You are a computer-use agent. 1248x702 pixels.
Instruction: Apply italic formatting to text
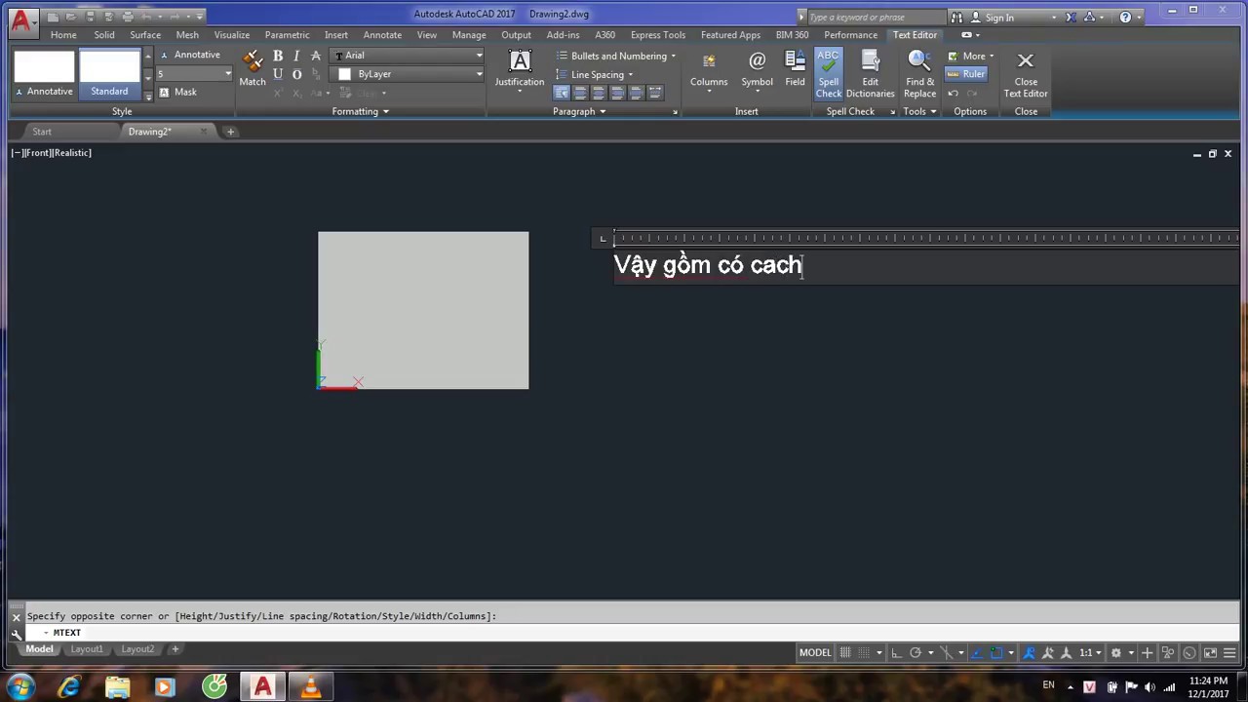tap(296, 56)
